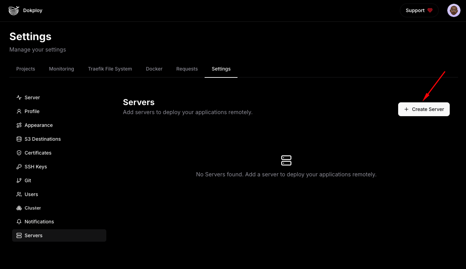Screen dimensions: 466x269
Task: Open the Users settings page
Action: point(31,194)
